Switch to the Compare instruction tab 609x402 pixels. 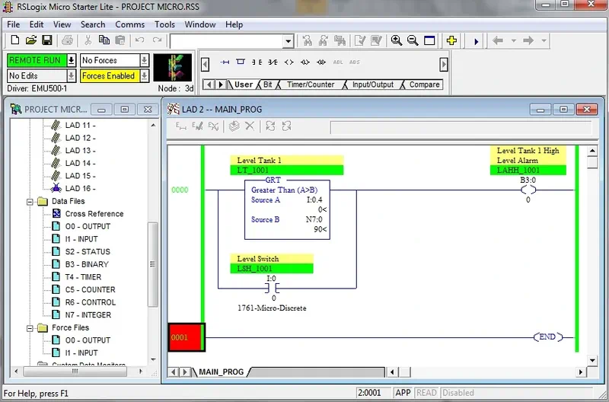[424, 85]
